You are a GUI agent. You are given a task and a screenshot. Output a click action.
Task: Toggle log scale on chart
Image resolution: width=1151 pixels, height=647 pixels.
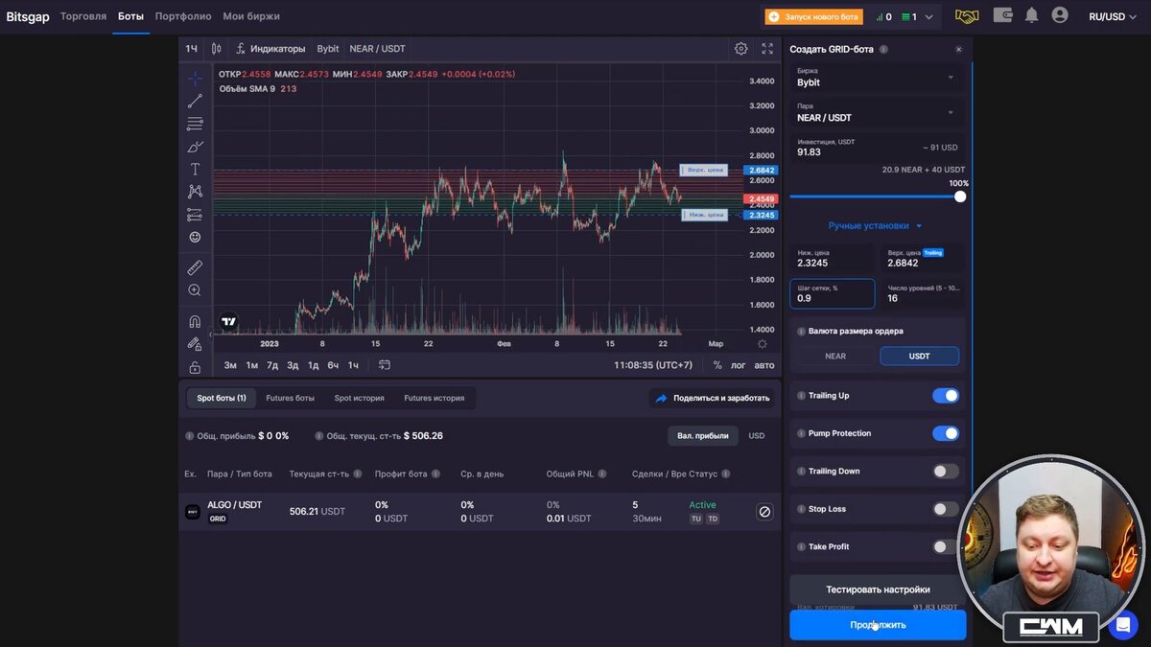click(738, 365)
